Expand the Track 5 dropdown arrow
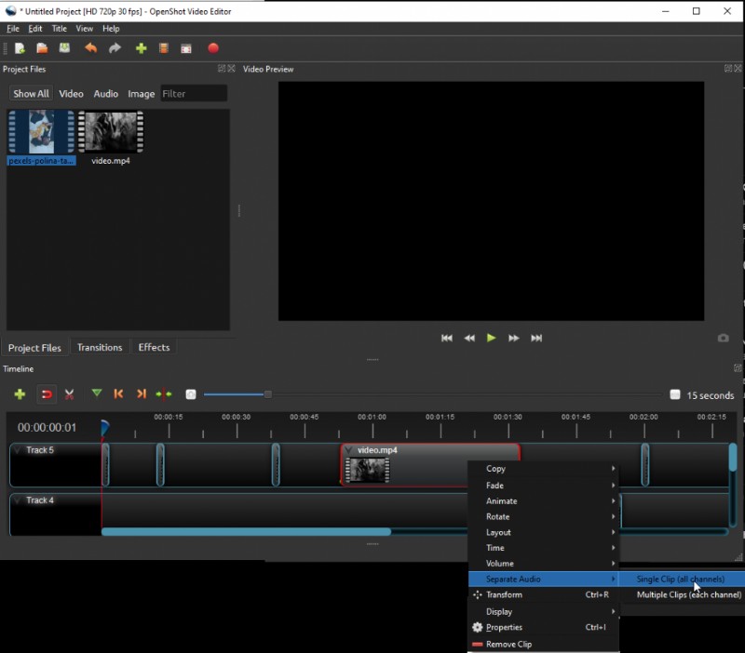This screenshot has height=653, width=745. [x=18, y=451]
